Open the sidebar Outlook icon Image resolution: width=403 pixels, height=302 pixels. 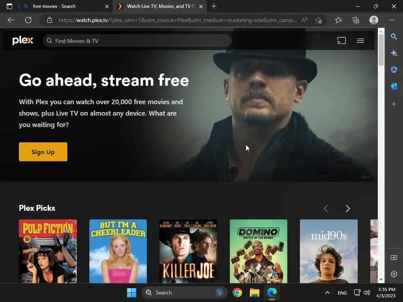click(394, 86)
